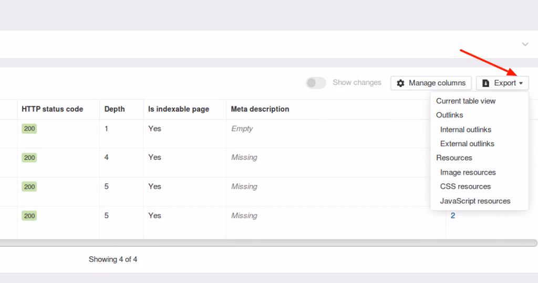
Task: Open the Export dropdown caret
Action: pos(521,83)
